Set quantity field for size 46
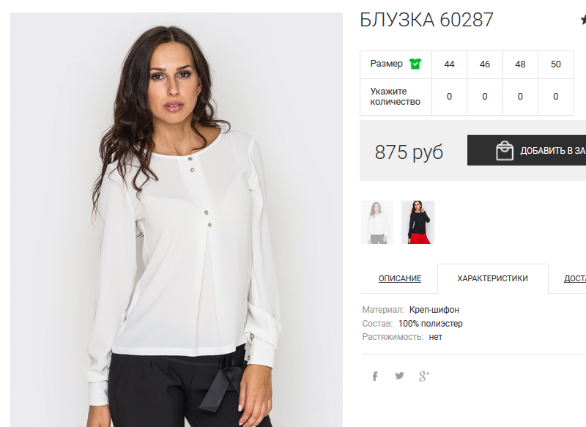This screenshot has width=586, height=427. tap(485, 97)
